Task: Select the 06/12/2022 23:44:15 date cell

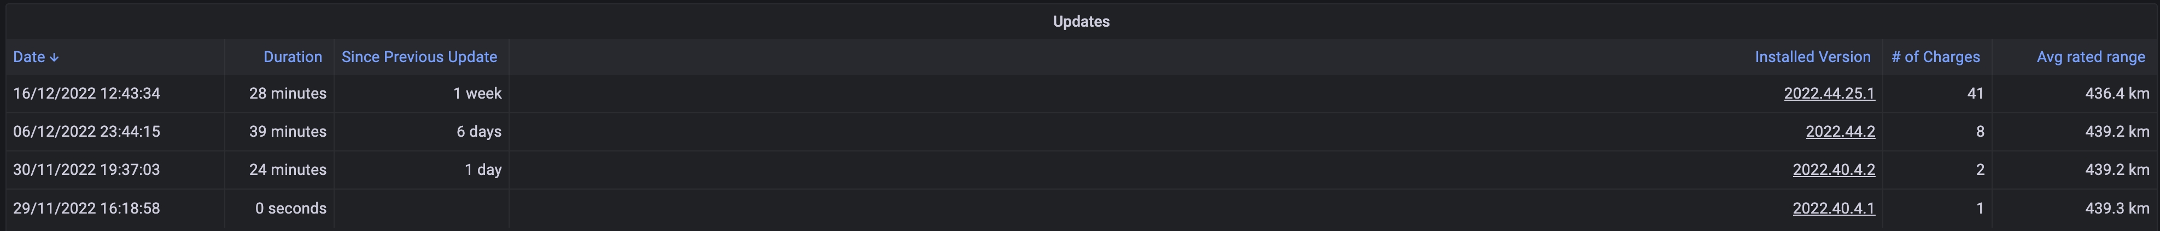Action: tap(86, 132)
